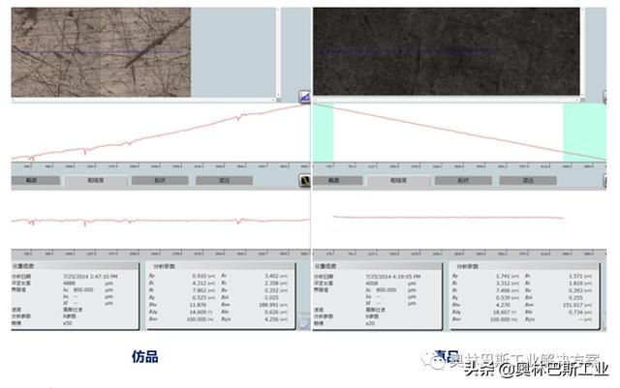
Task: Click the black curve icon beside 仿品 tabs
Action: (x=305, y=181)
